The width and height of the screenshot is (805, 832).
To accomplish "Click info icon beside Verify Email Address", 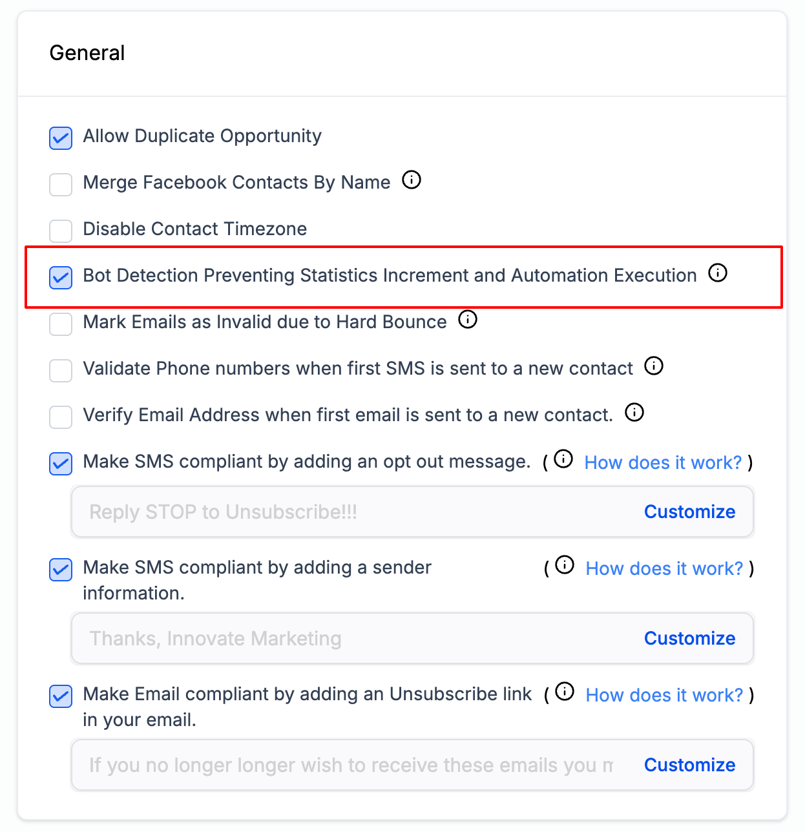I will 634,412.
